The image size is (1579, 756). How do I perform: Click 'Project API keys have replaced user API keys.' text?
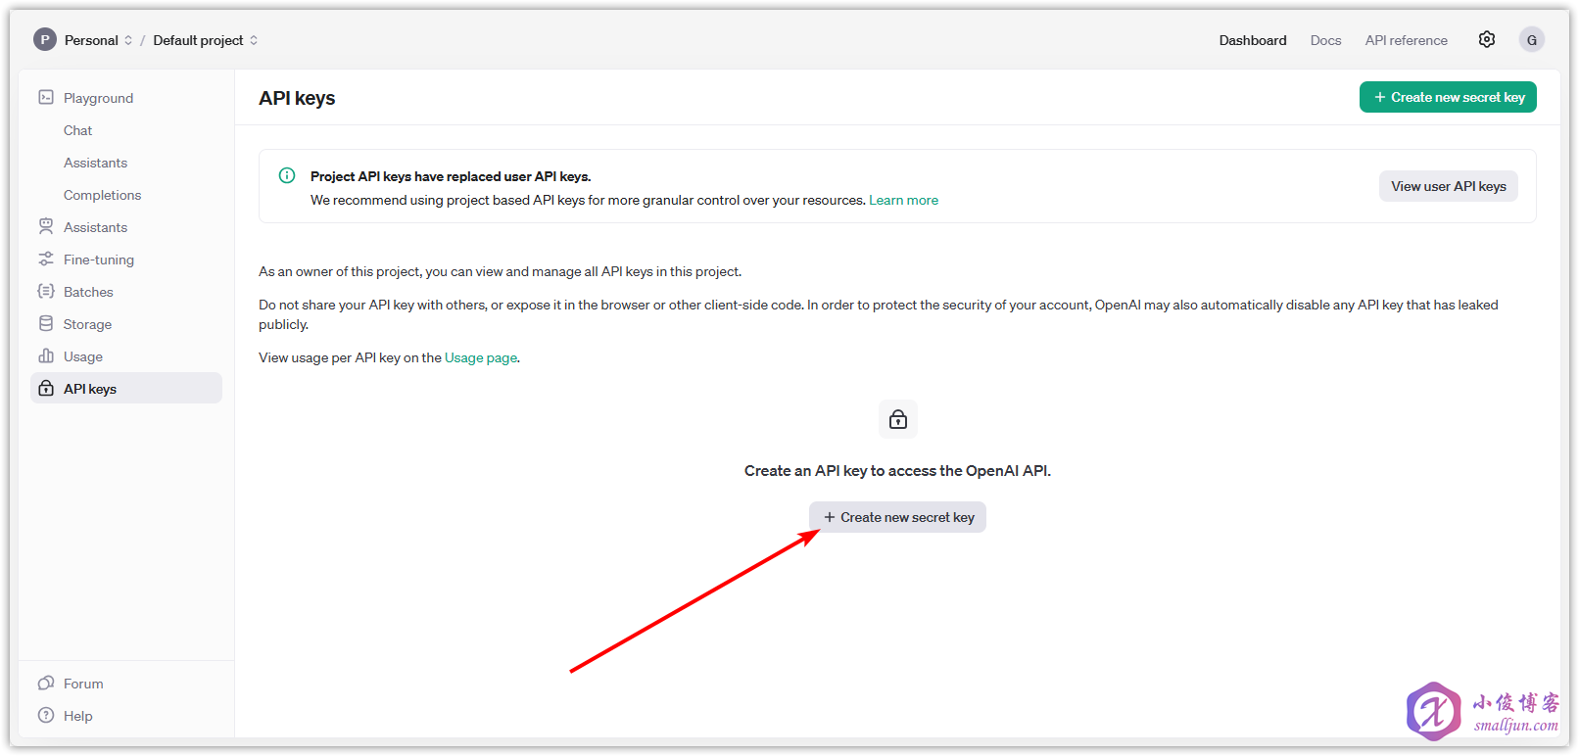point(451,176)
